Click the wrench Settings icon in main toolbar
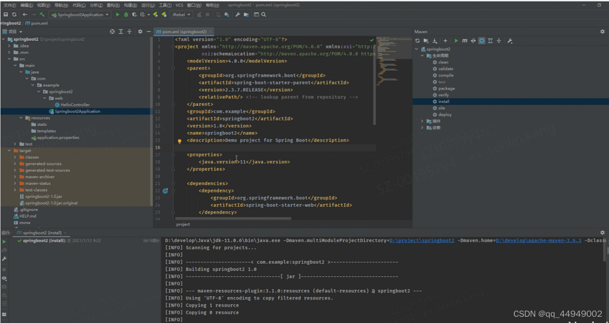 point(237,15)
